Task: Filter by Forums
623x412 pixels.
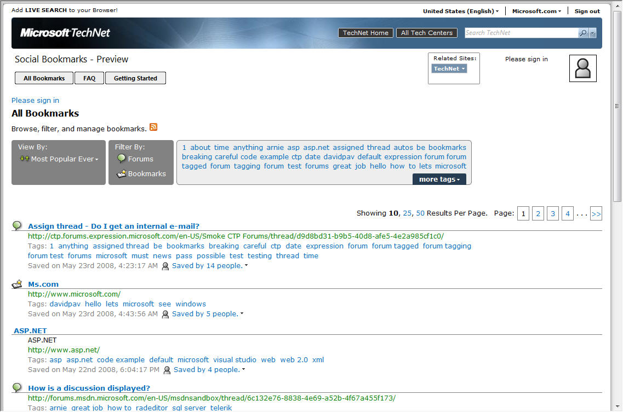Action: point(141,159)
